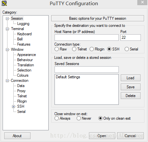This screenshot has height=142, width=148.
Task: Select the SSH connection type radio button
Action: pyautogui.click(x=109, y=49)
